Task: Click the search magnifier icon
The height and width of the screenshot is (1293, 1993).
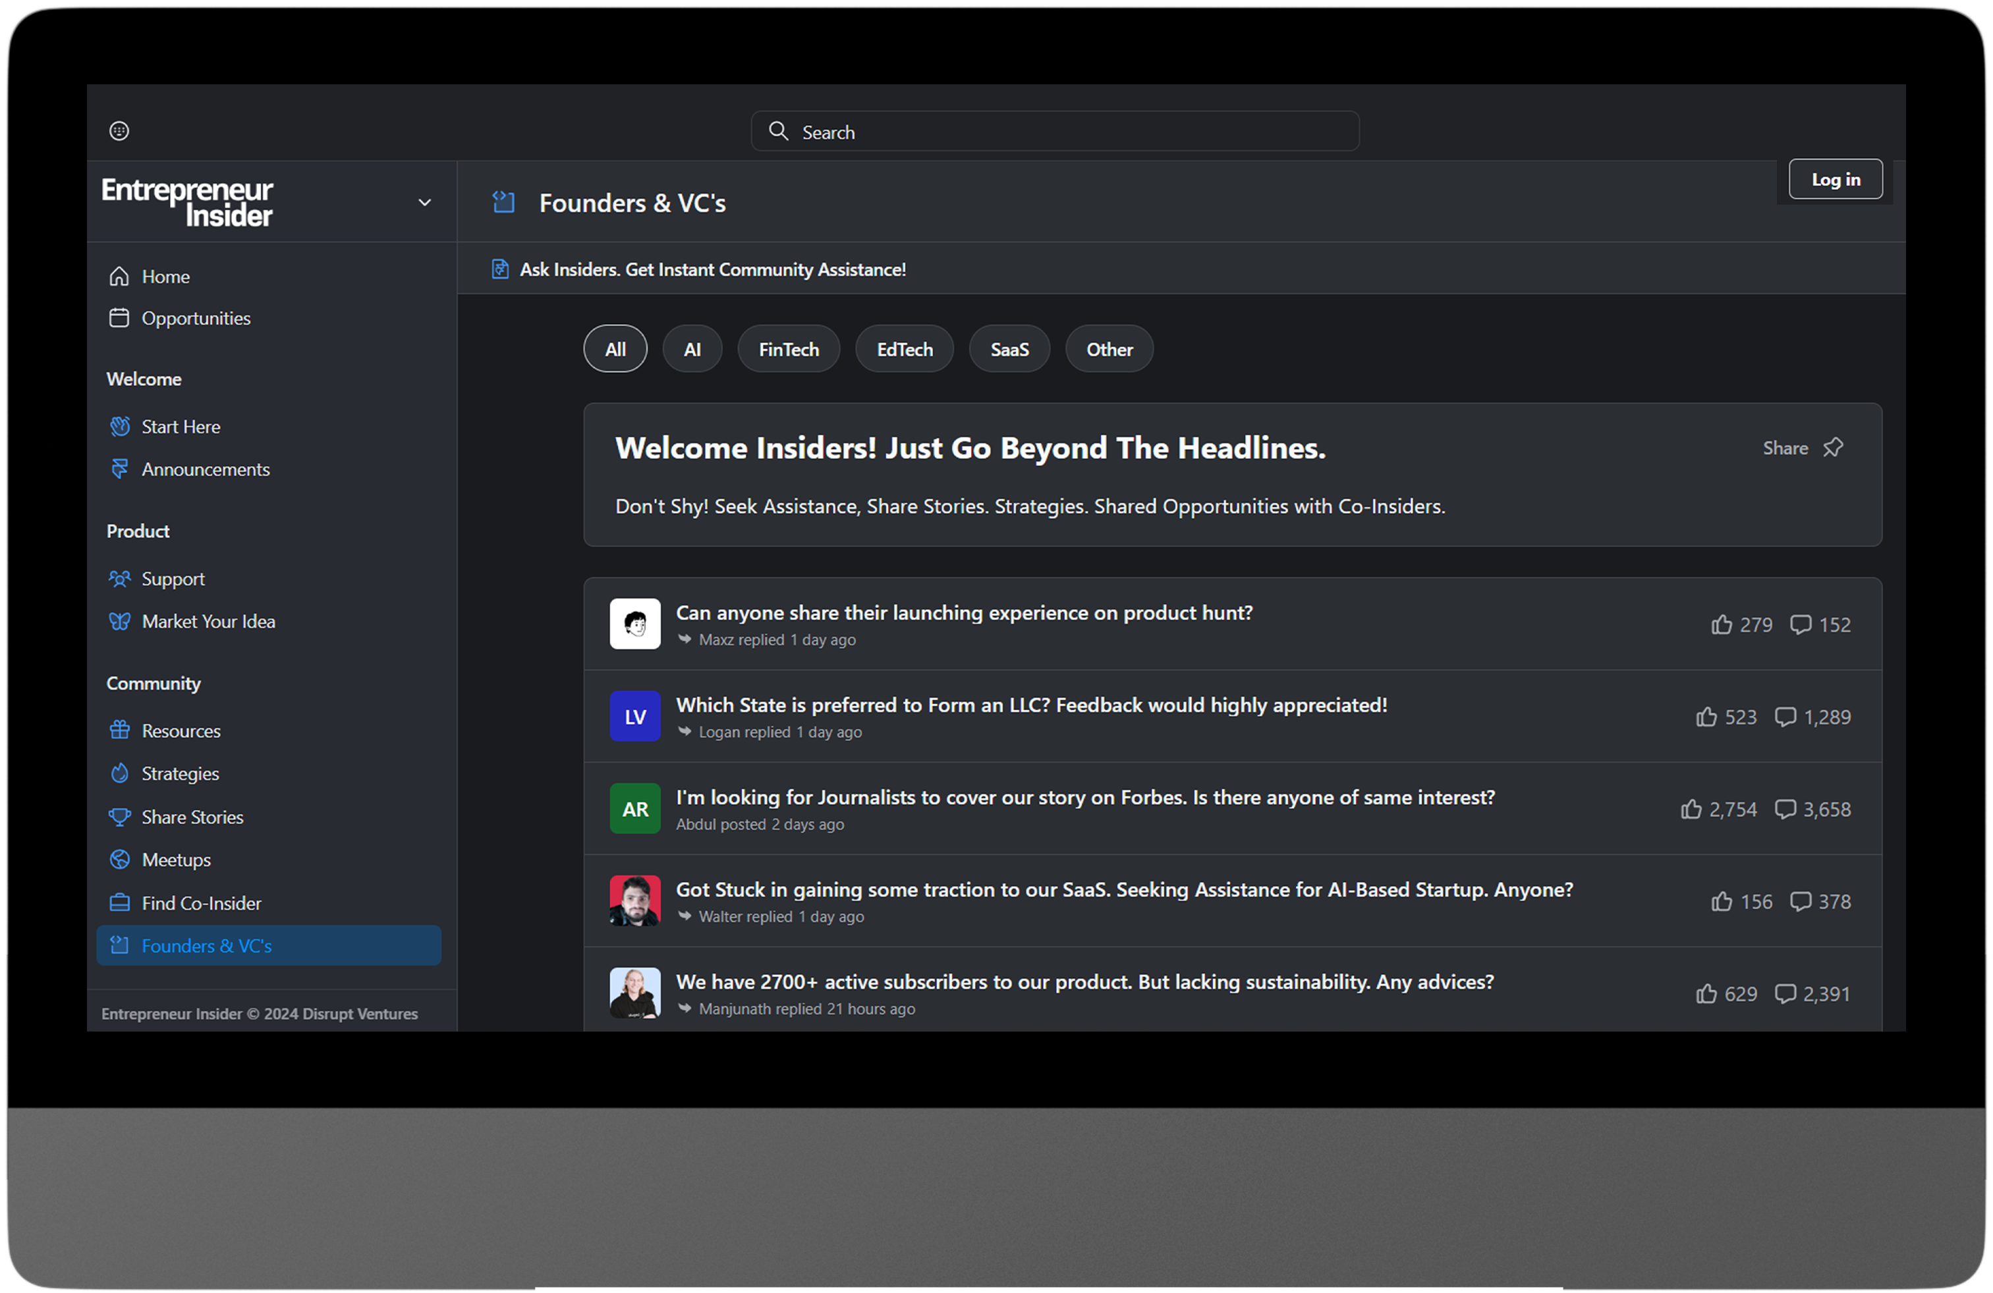Action: point(778,132)
